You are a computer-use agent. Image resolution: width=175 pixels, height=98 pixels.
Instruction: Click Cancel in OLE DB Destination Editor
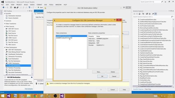[x=113, y=90]
